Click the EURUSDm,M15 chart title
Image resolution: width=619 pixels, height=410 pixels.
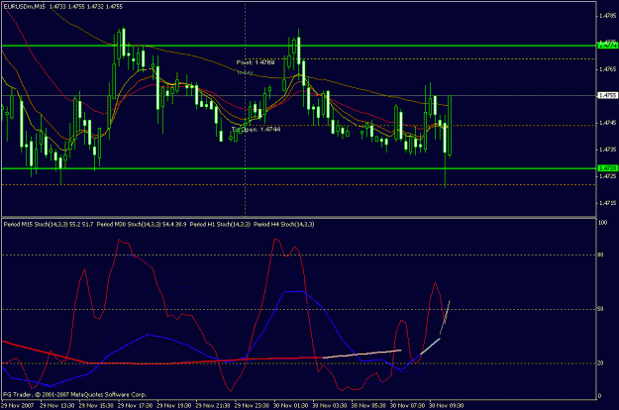pos(24,7)
